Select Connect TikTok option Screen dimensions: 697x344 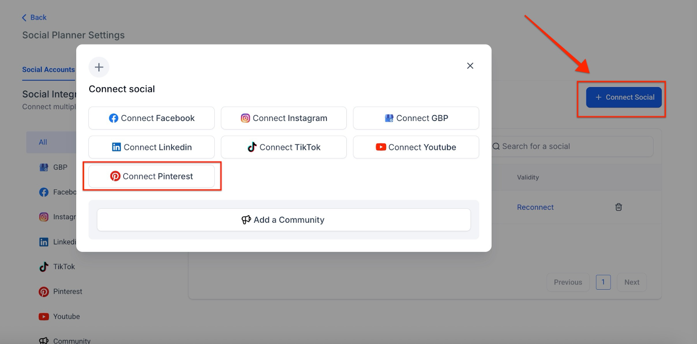[284, 147]
